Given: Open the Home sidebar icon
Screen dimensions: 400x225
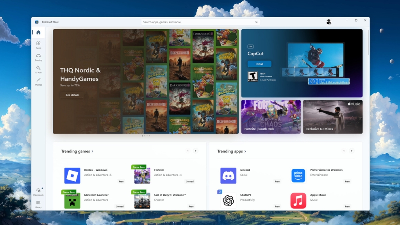Looking at the screenshot, I should (38, 33).
